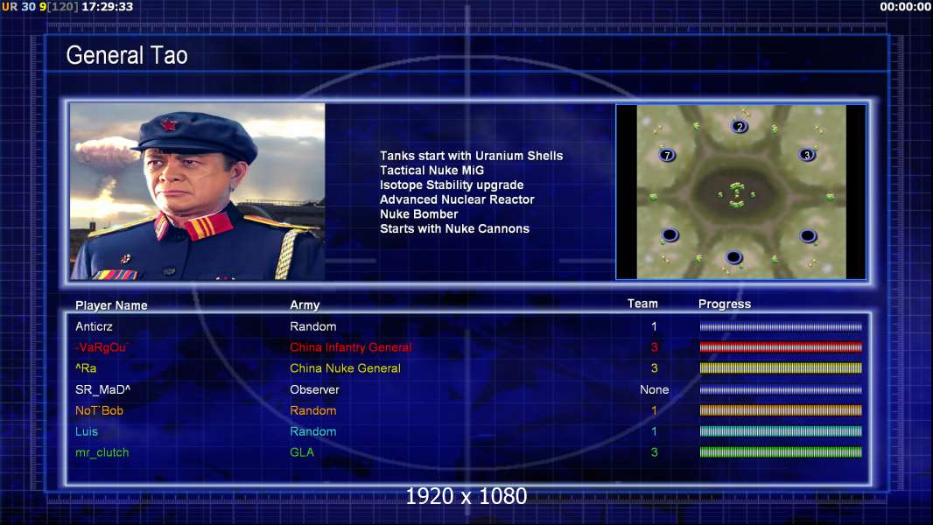Click SR_MaD^'s team value 'None'
This screenshot has width=933, height=525.
coord(654,389)
